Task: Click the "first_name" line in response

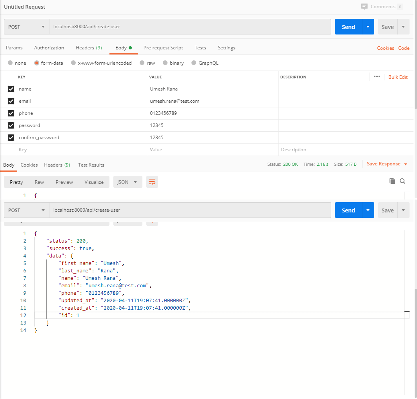Action: coord(91,263)
